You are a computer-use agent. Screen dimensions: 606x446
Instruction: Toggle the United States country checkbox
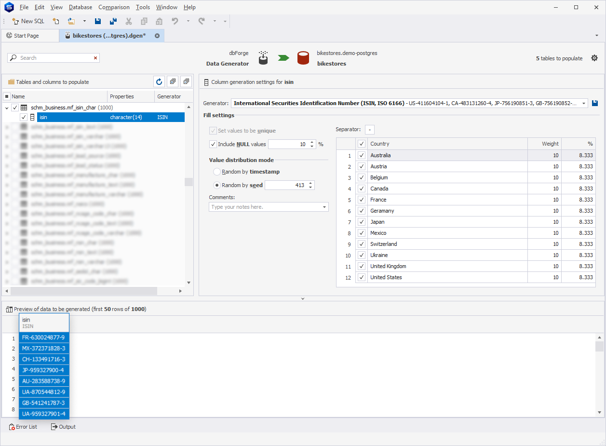pos(362,277)
